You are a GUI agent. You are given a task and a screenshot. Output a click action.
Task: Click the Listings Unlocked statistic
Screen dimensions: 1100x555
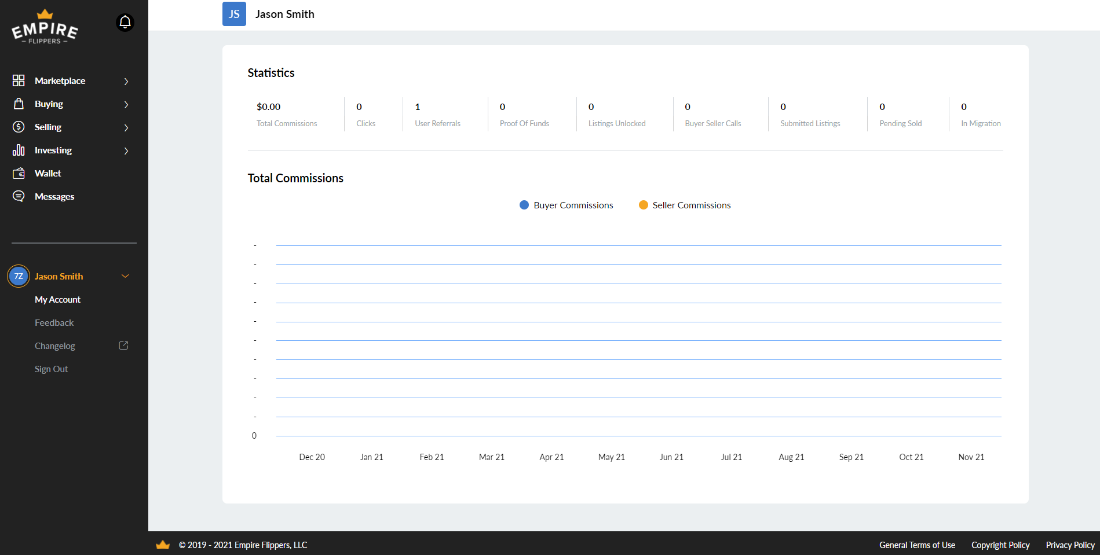617,115
